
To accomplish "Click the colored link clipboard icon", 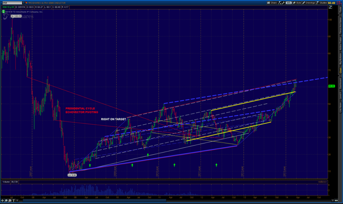I will [26, 3].
